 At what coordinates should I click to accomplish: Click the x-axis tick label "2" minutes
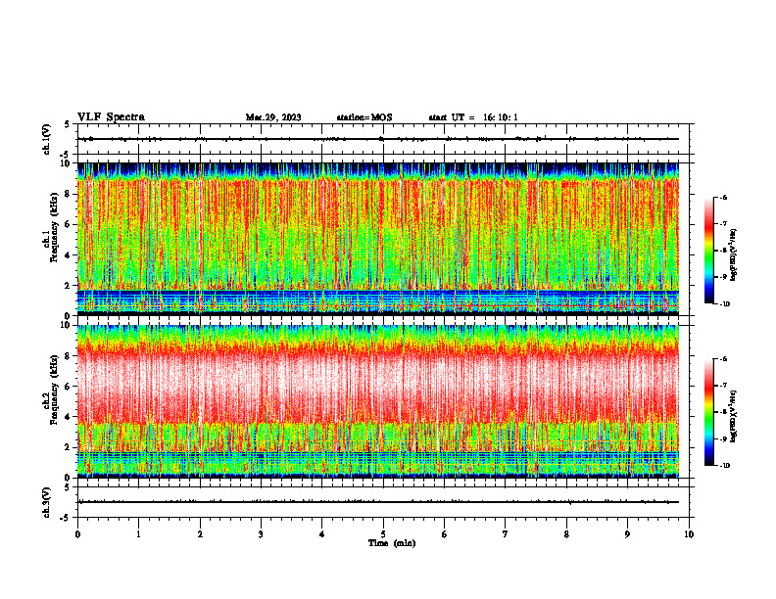pos(200,534)
